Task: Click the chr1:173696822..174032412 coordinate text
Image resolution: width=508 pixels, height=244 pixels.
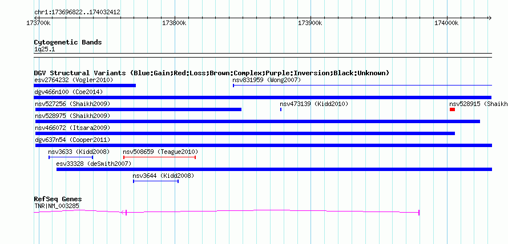Action: (77, 13)
